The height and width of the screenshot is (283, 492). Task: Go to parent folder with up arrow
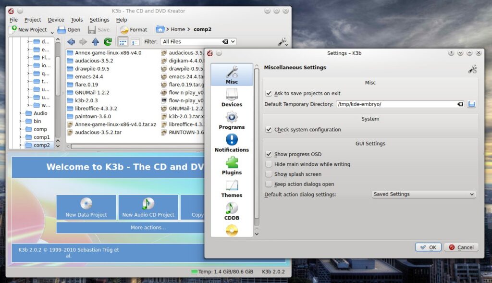(x=96, y=41)
